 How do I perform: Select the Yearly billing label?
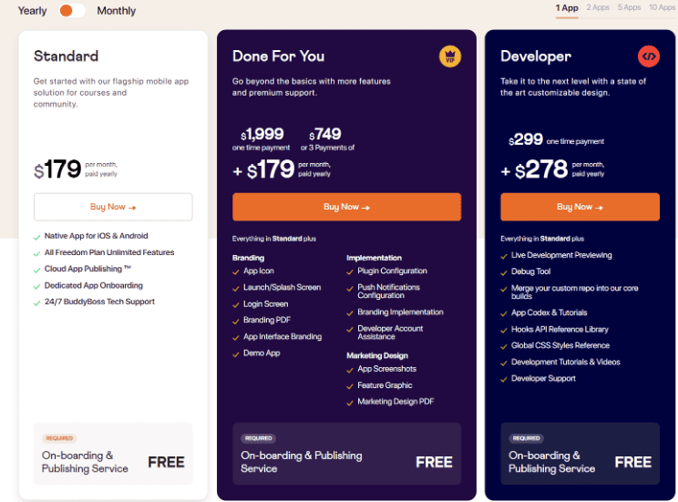click(x=33, y=11)
